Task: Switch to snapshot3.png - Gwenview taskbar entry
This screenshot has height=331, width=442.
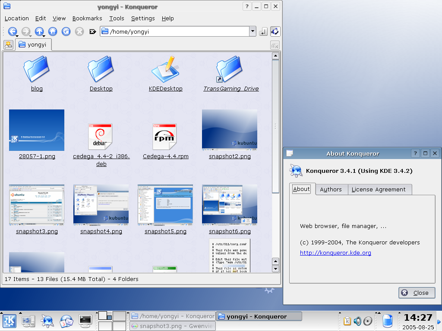Action: 173,326
